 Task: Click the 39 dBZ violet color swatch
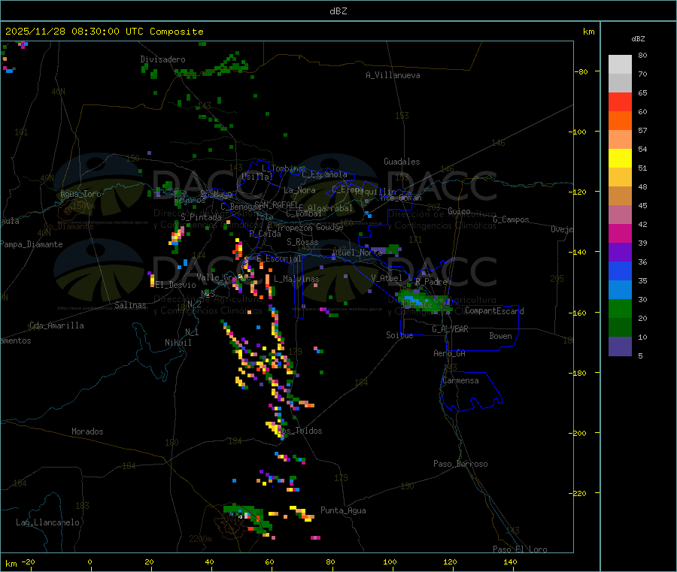(x=620, y=252)
